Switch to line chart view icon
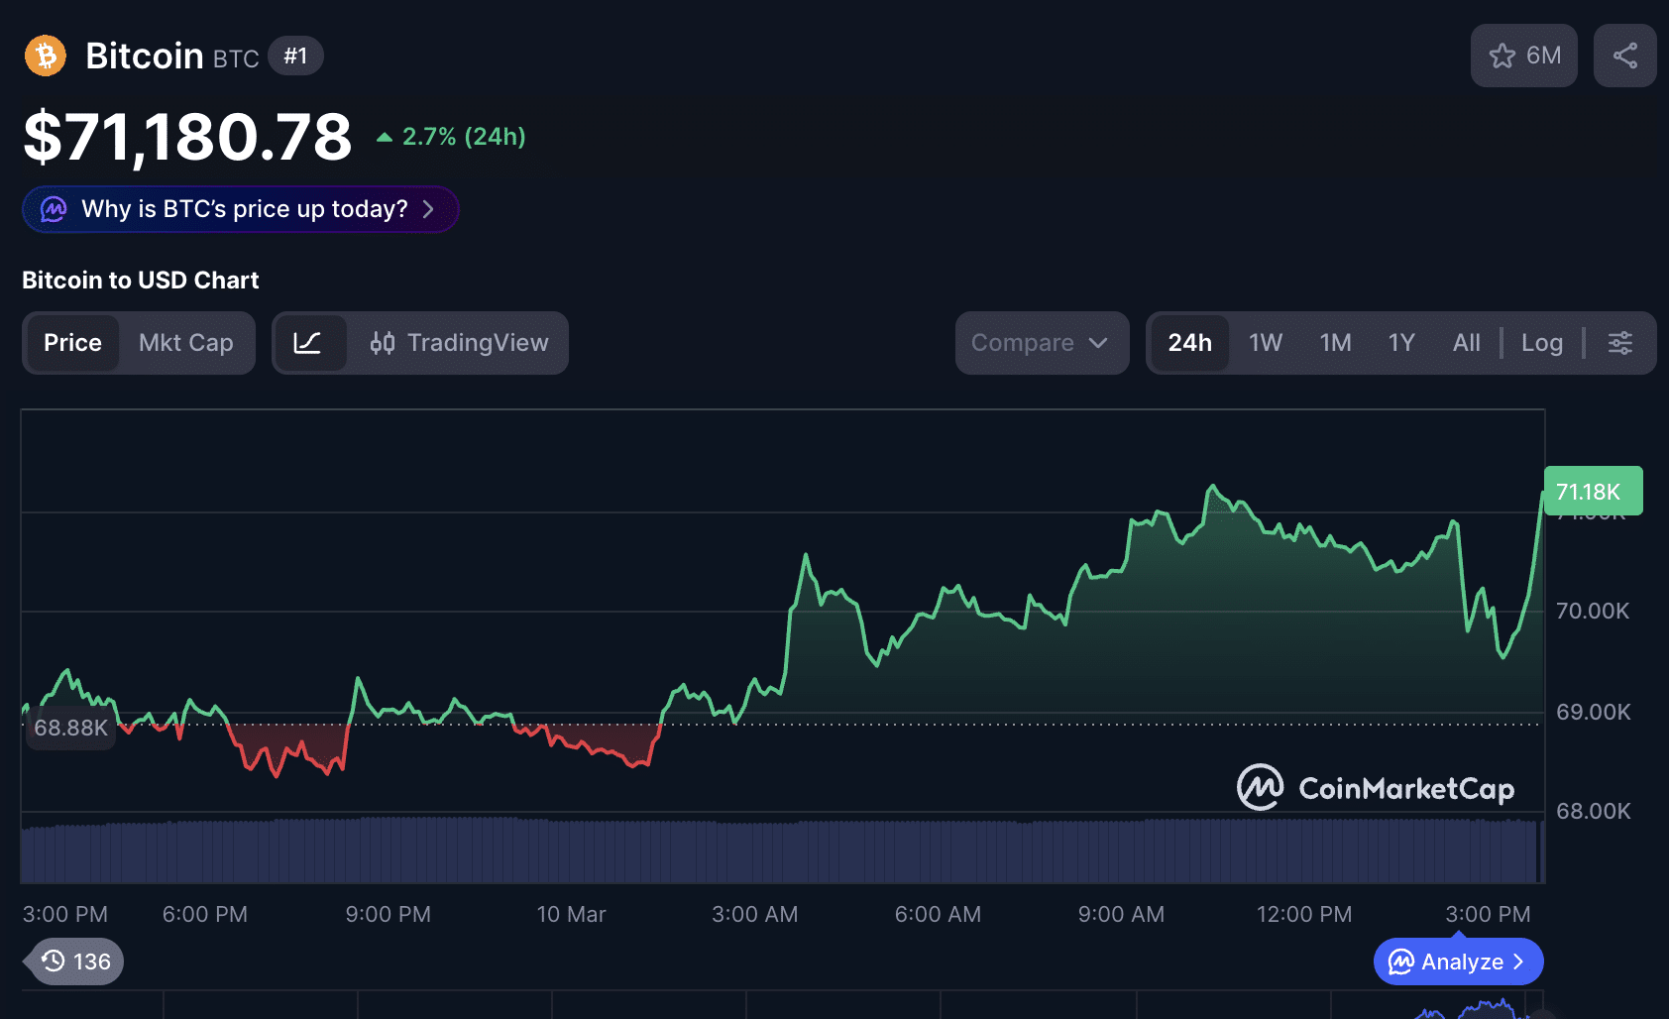1669x1019 pixels. pyautogui.click(x=308, y=343)
